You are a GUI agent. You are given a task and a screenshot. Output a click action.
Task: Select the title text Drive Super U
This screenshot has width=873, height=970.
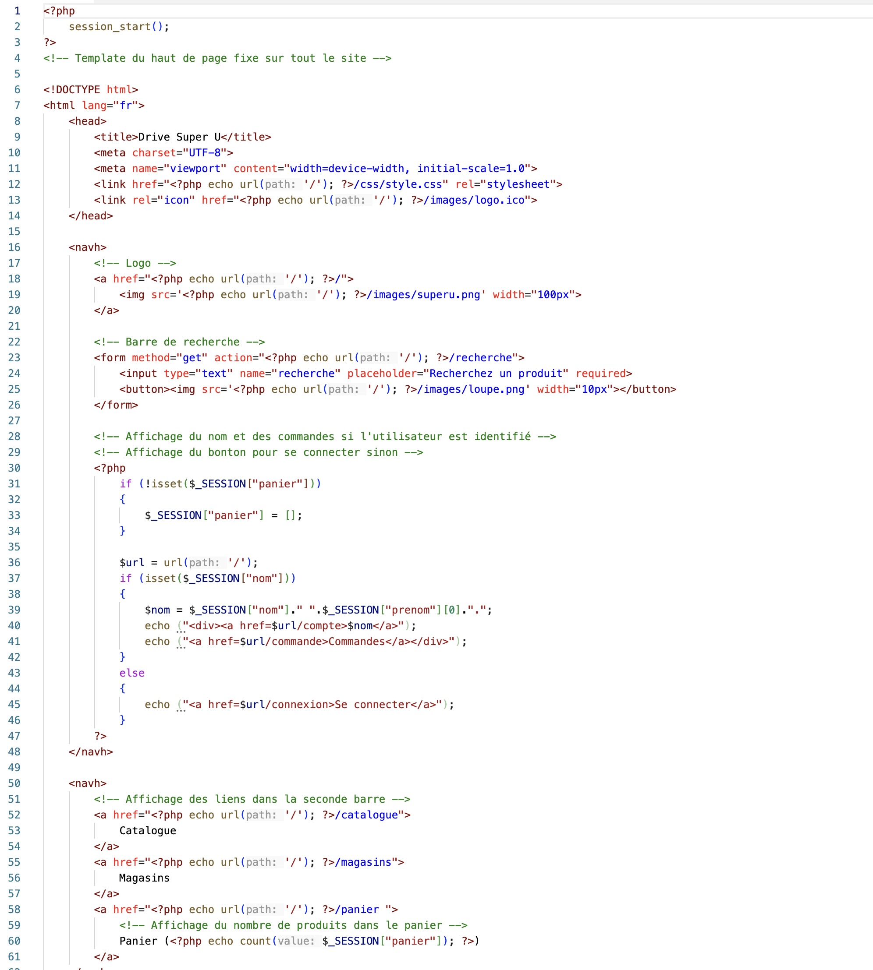click(x=180, y=137)
